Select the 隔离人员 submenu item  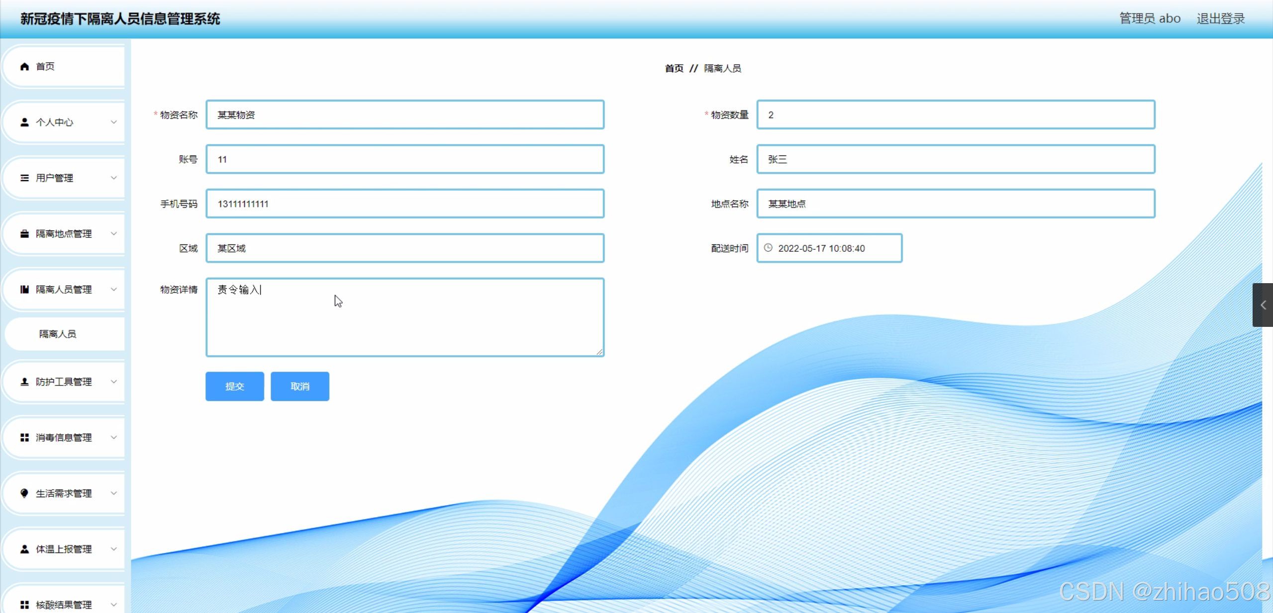(58, 334)
